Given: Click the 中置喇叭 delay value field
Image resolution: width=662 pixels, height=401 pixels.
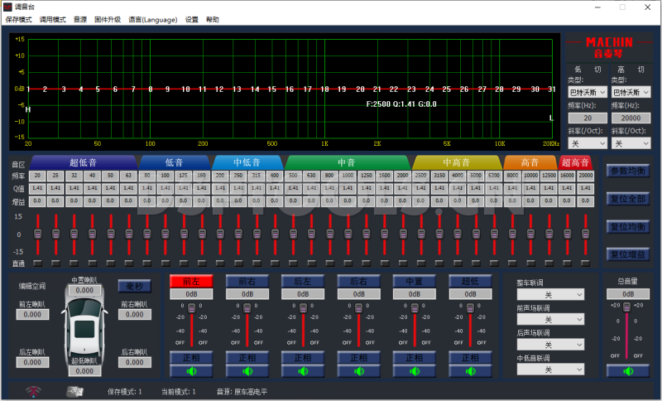Looking at the screenshot, I should pos(84,291).
